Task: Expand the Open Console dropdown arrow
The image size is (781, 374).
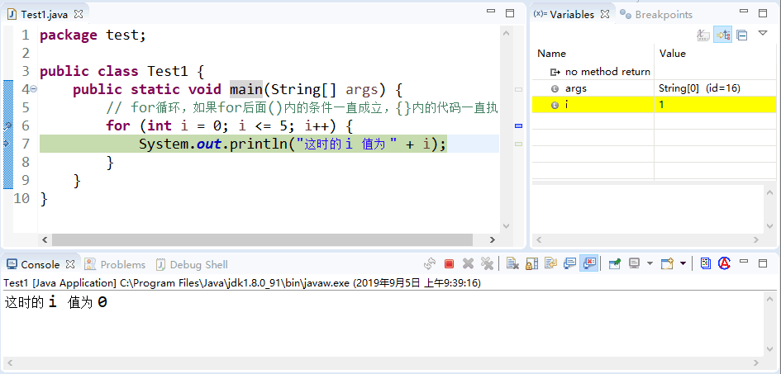Action: point(683,264)
